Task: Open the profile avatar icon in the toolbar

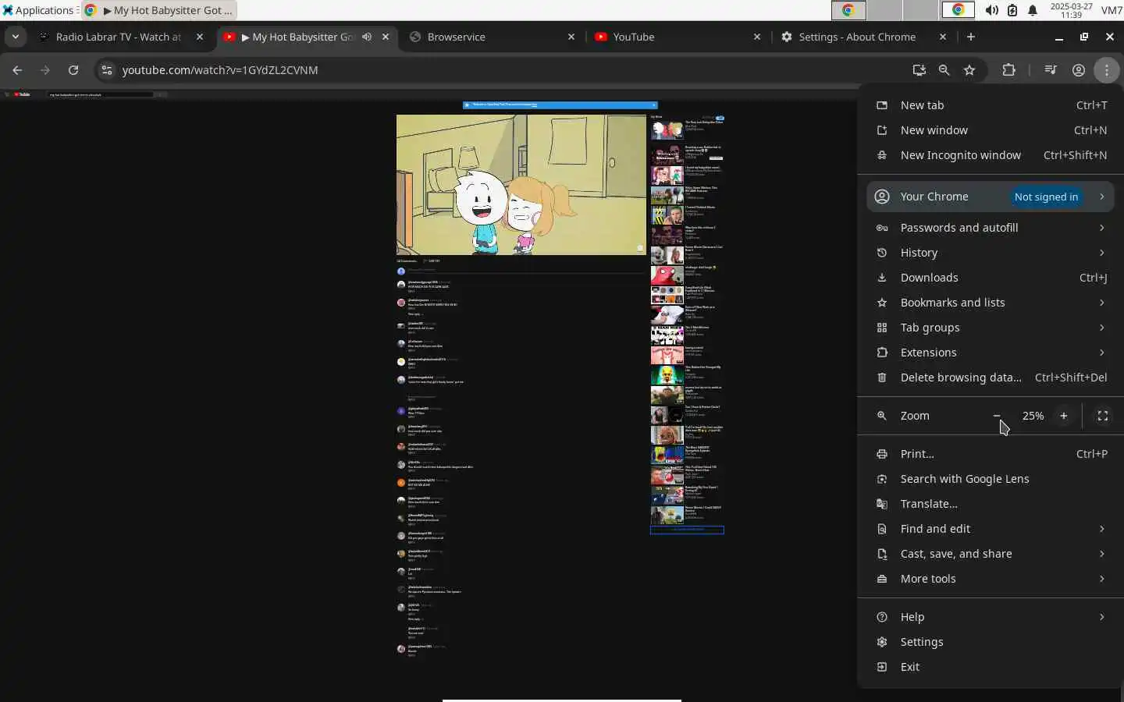Action: [1079, 70]
